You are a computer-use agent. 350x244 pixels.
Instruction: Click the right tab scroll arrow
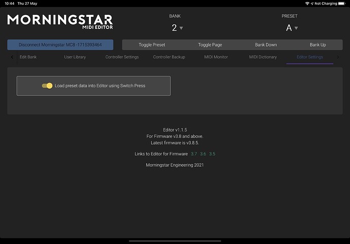(x=338, y=57)
